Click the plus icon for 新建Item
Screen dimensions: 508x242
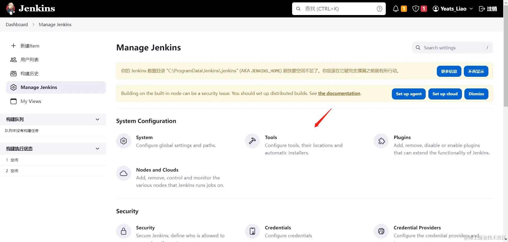(x=13, y=46)
